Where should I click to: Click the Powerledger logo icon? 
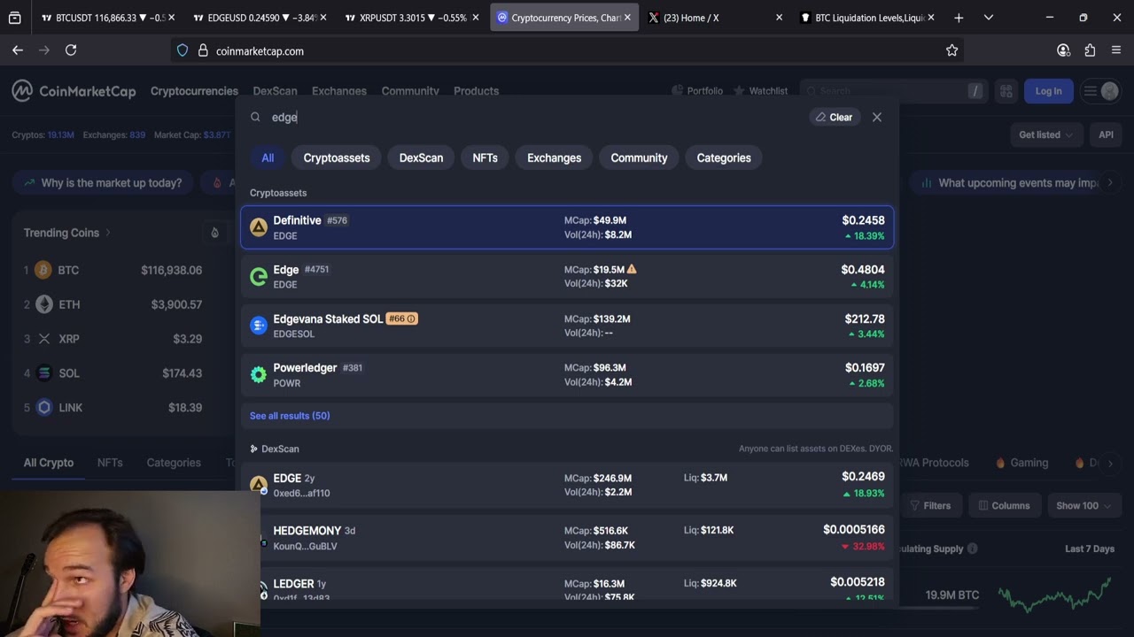pos(259,375)
